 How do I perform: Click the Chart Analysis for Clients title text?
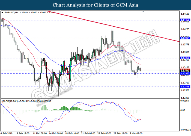[x=95, y=5]
